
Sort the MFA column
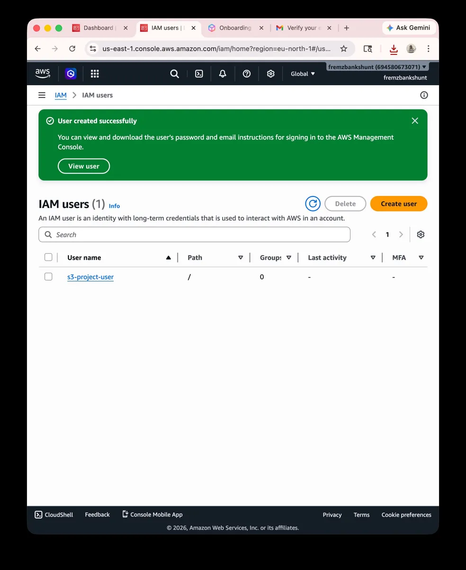(x=421, y=258)
